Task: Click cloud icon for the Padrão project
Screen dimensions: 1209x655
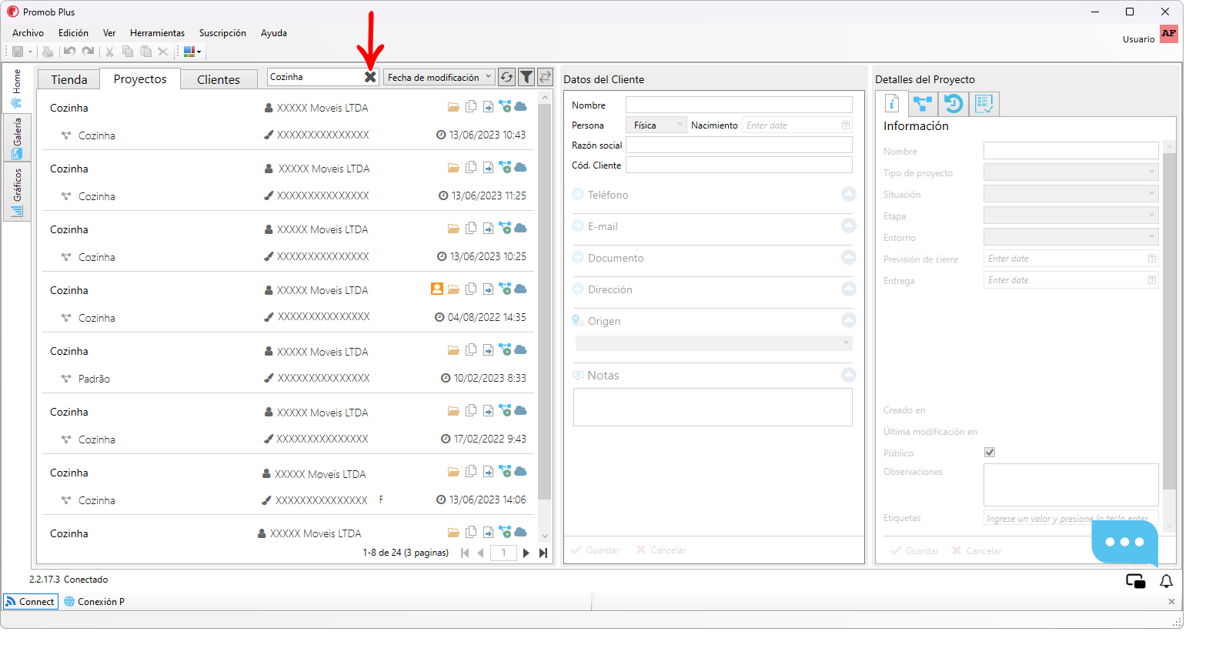Action: [520, 349]
